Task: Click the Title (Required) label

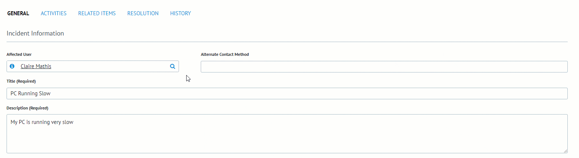Action: [x=21, y=81]
